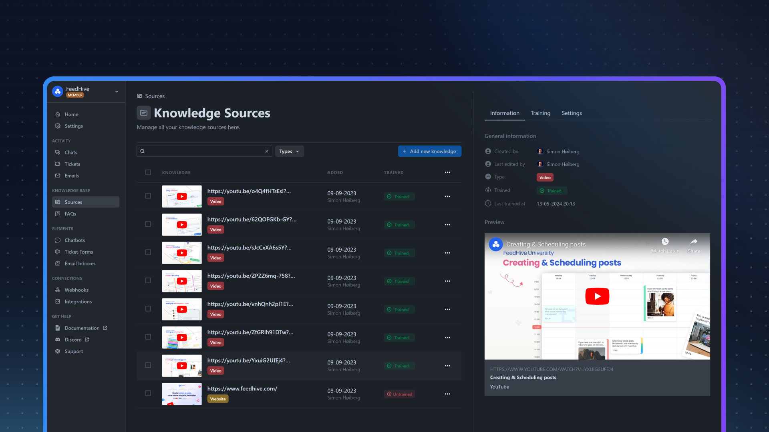Viewport: 769px width, 432px height.
Task: Sort by the TRAINED column header
Action: 394,172
